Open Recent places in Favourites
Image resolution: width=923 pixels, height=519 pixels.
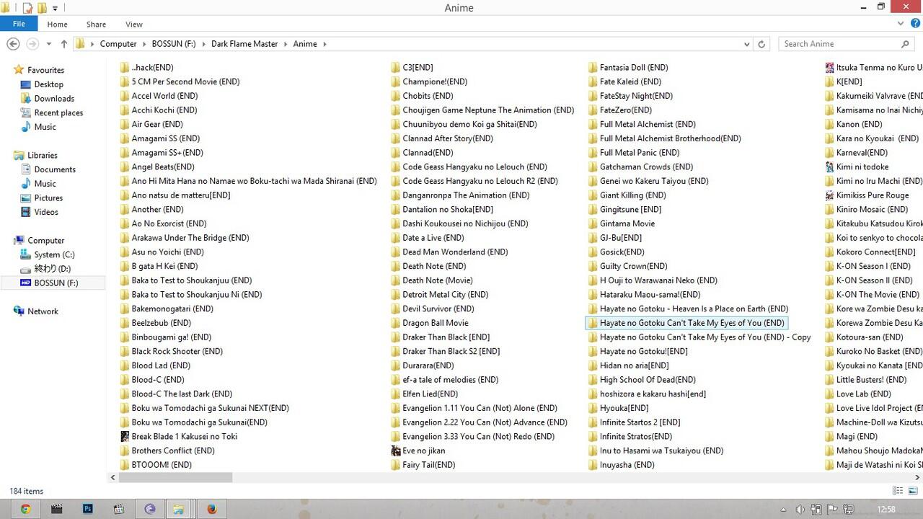tap(58, 113)
